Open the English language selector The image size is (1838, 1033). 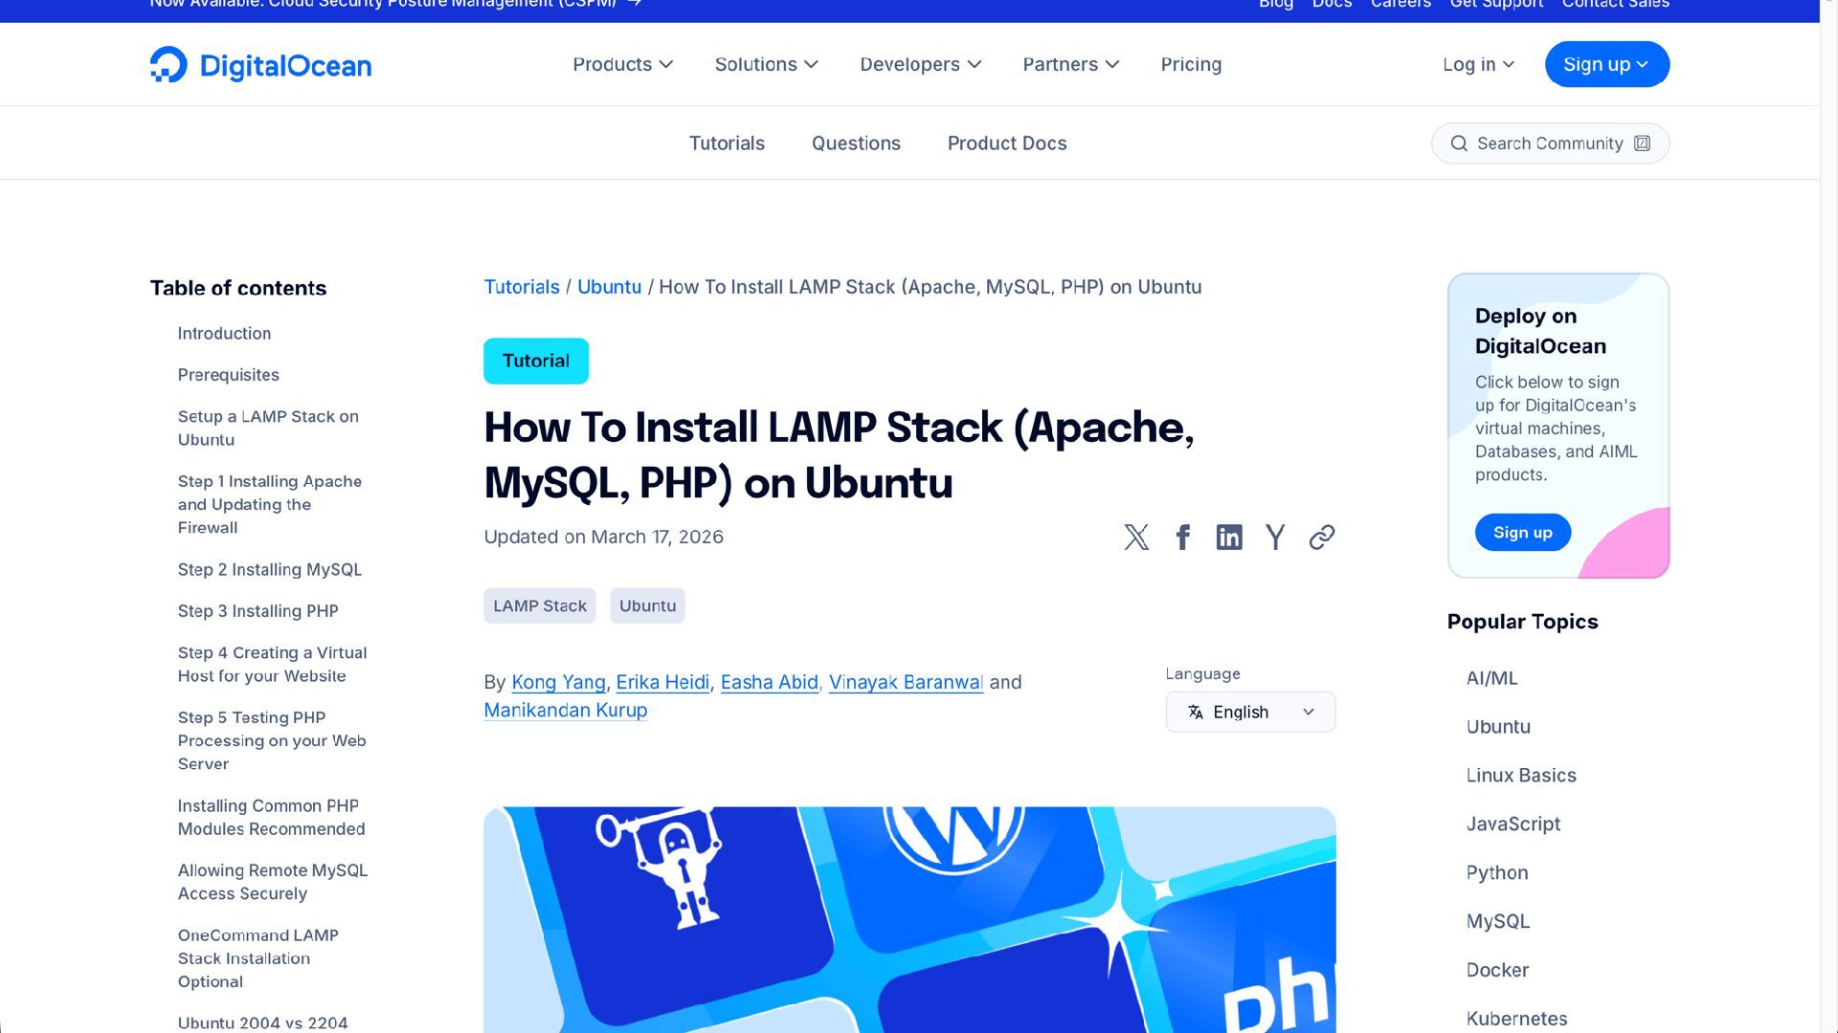pyautogui.click(x=1250, y=713)
